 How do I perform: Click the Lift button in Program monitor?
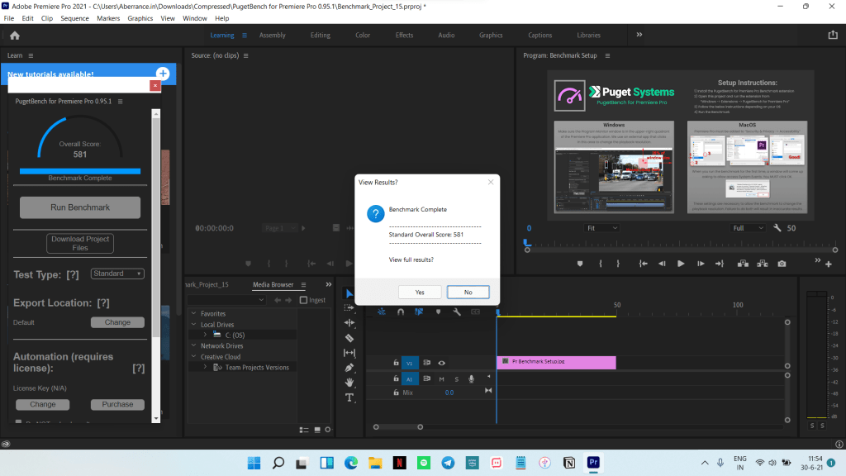743,264
